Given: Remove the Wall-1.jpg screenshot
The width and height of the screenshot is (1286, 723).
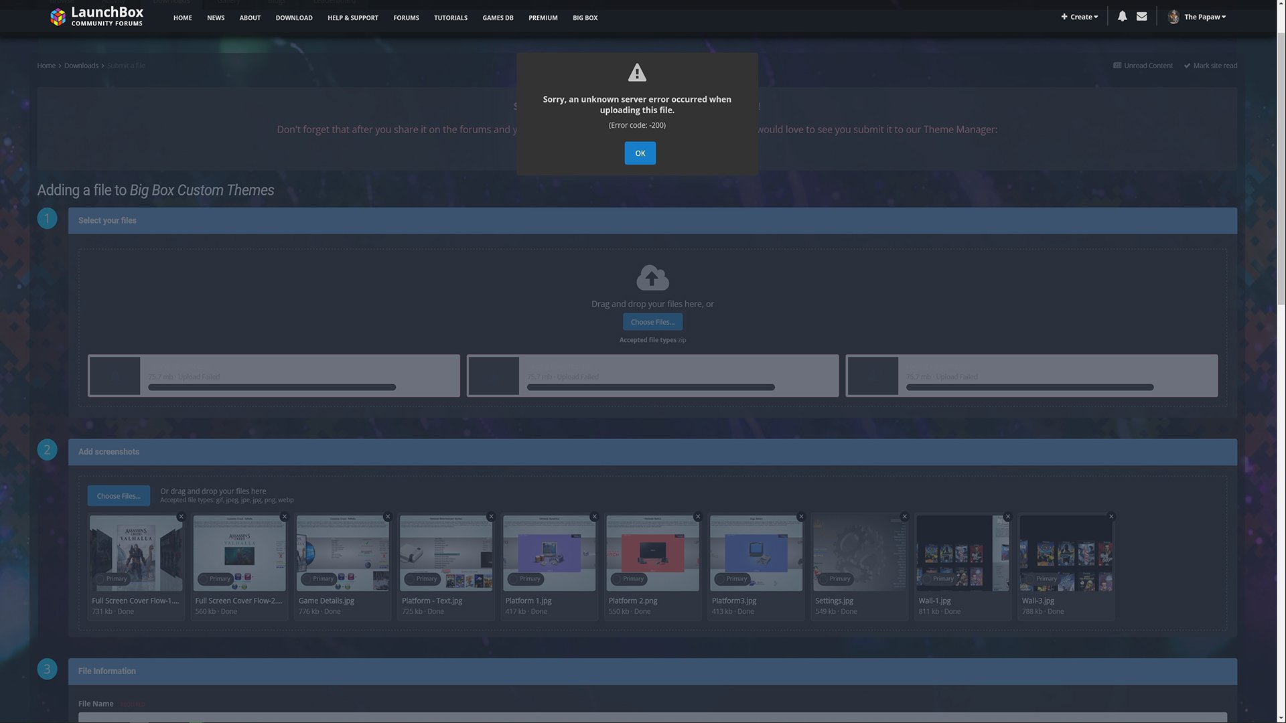Looking at the screenshot, I should (x=1007, y=517).
